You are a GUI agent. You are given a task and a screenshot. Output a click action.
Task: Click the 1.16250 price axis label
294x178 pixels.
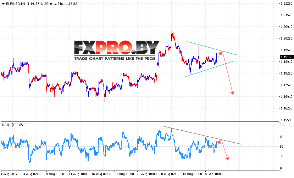point(287,108)
